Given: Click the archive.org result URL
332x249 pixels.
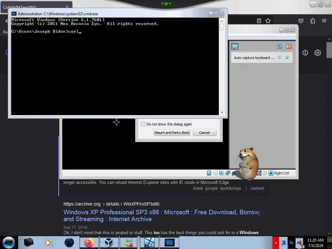Looking at the screenshot, I should pyautogui.click(x=112, y=204).
